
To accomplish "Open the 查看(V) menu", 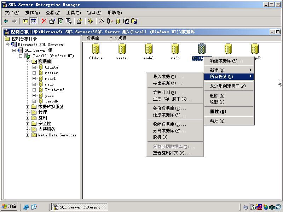I will [x=53, y=13].
